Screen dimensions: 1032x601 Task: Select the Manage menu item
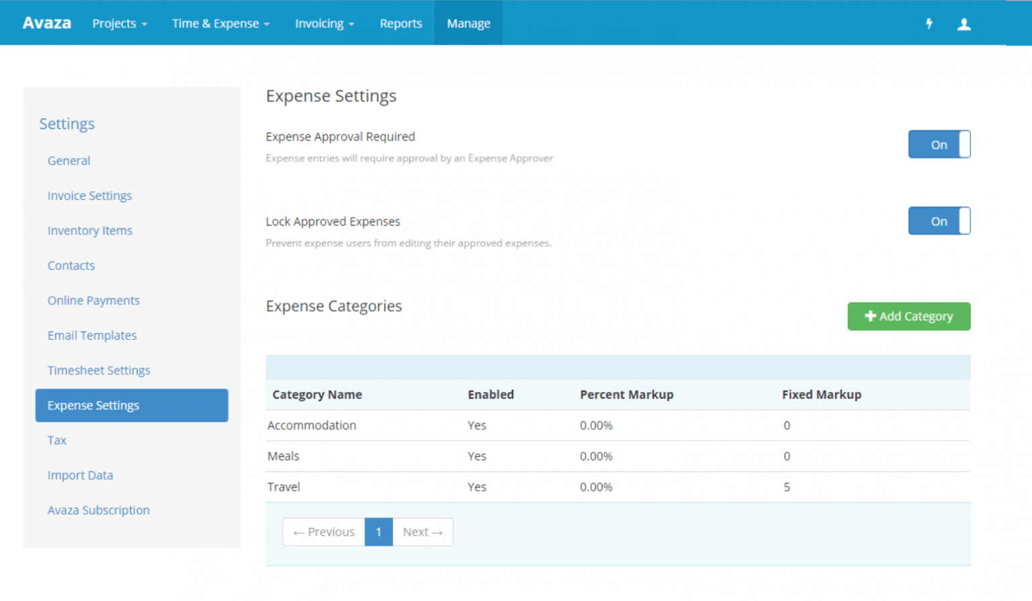pos(468,24)
